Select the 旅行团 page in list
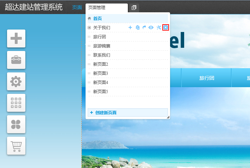Image resolution: width=250 pixels, height=168 pixels. point(128,37)
